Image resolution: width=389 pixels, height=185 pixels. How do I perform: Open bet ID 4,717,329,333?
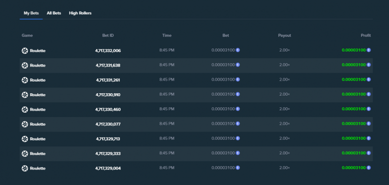(108, 153)
